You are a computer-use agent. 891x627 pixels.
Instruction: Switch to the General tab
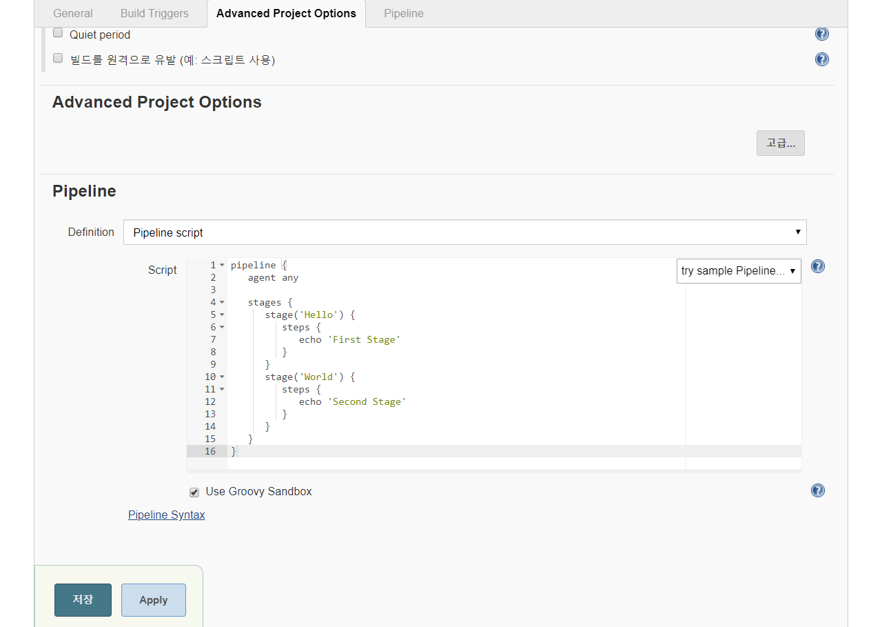[73, 13]
